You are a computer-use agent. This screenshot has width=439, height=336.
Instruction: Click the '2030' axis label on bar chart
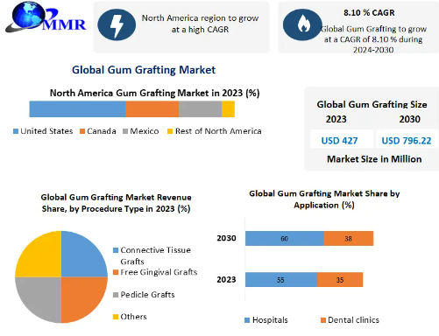[226, 238]
